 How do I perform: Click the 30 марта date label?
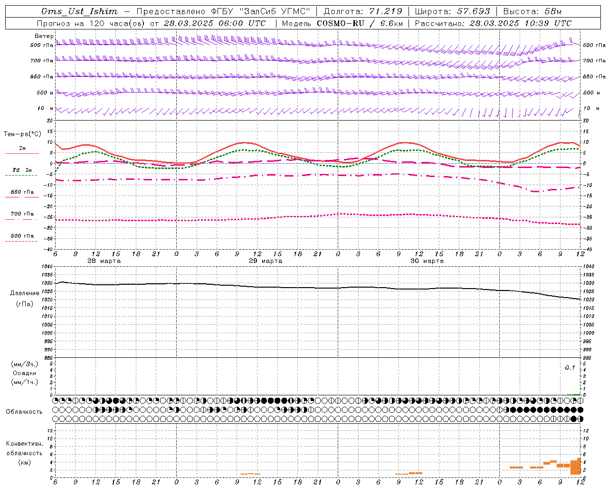tap(427, 261)
